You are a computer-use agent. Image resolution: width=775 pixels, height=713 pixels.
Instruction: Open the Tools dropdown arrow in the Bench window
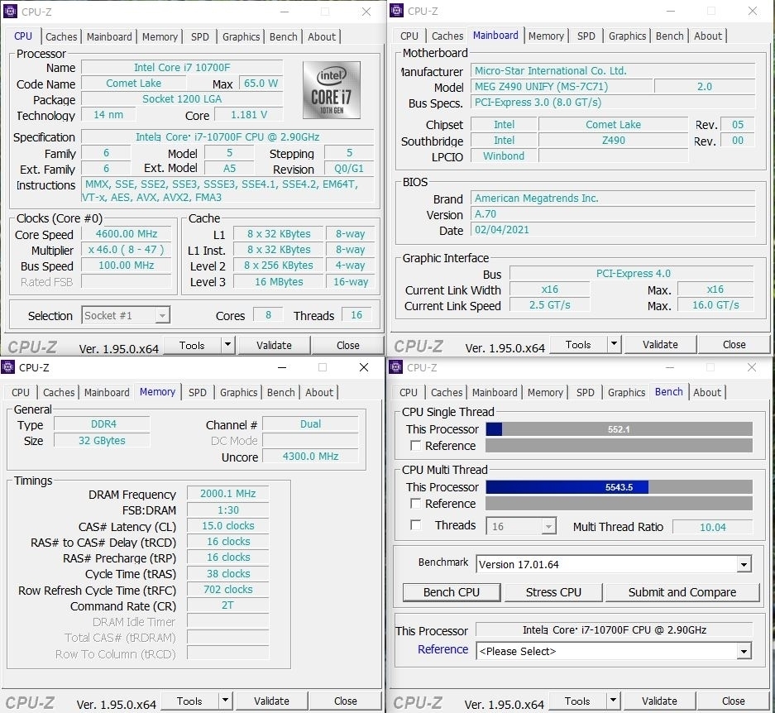[x=612, y=701]
